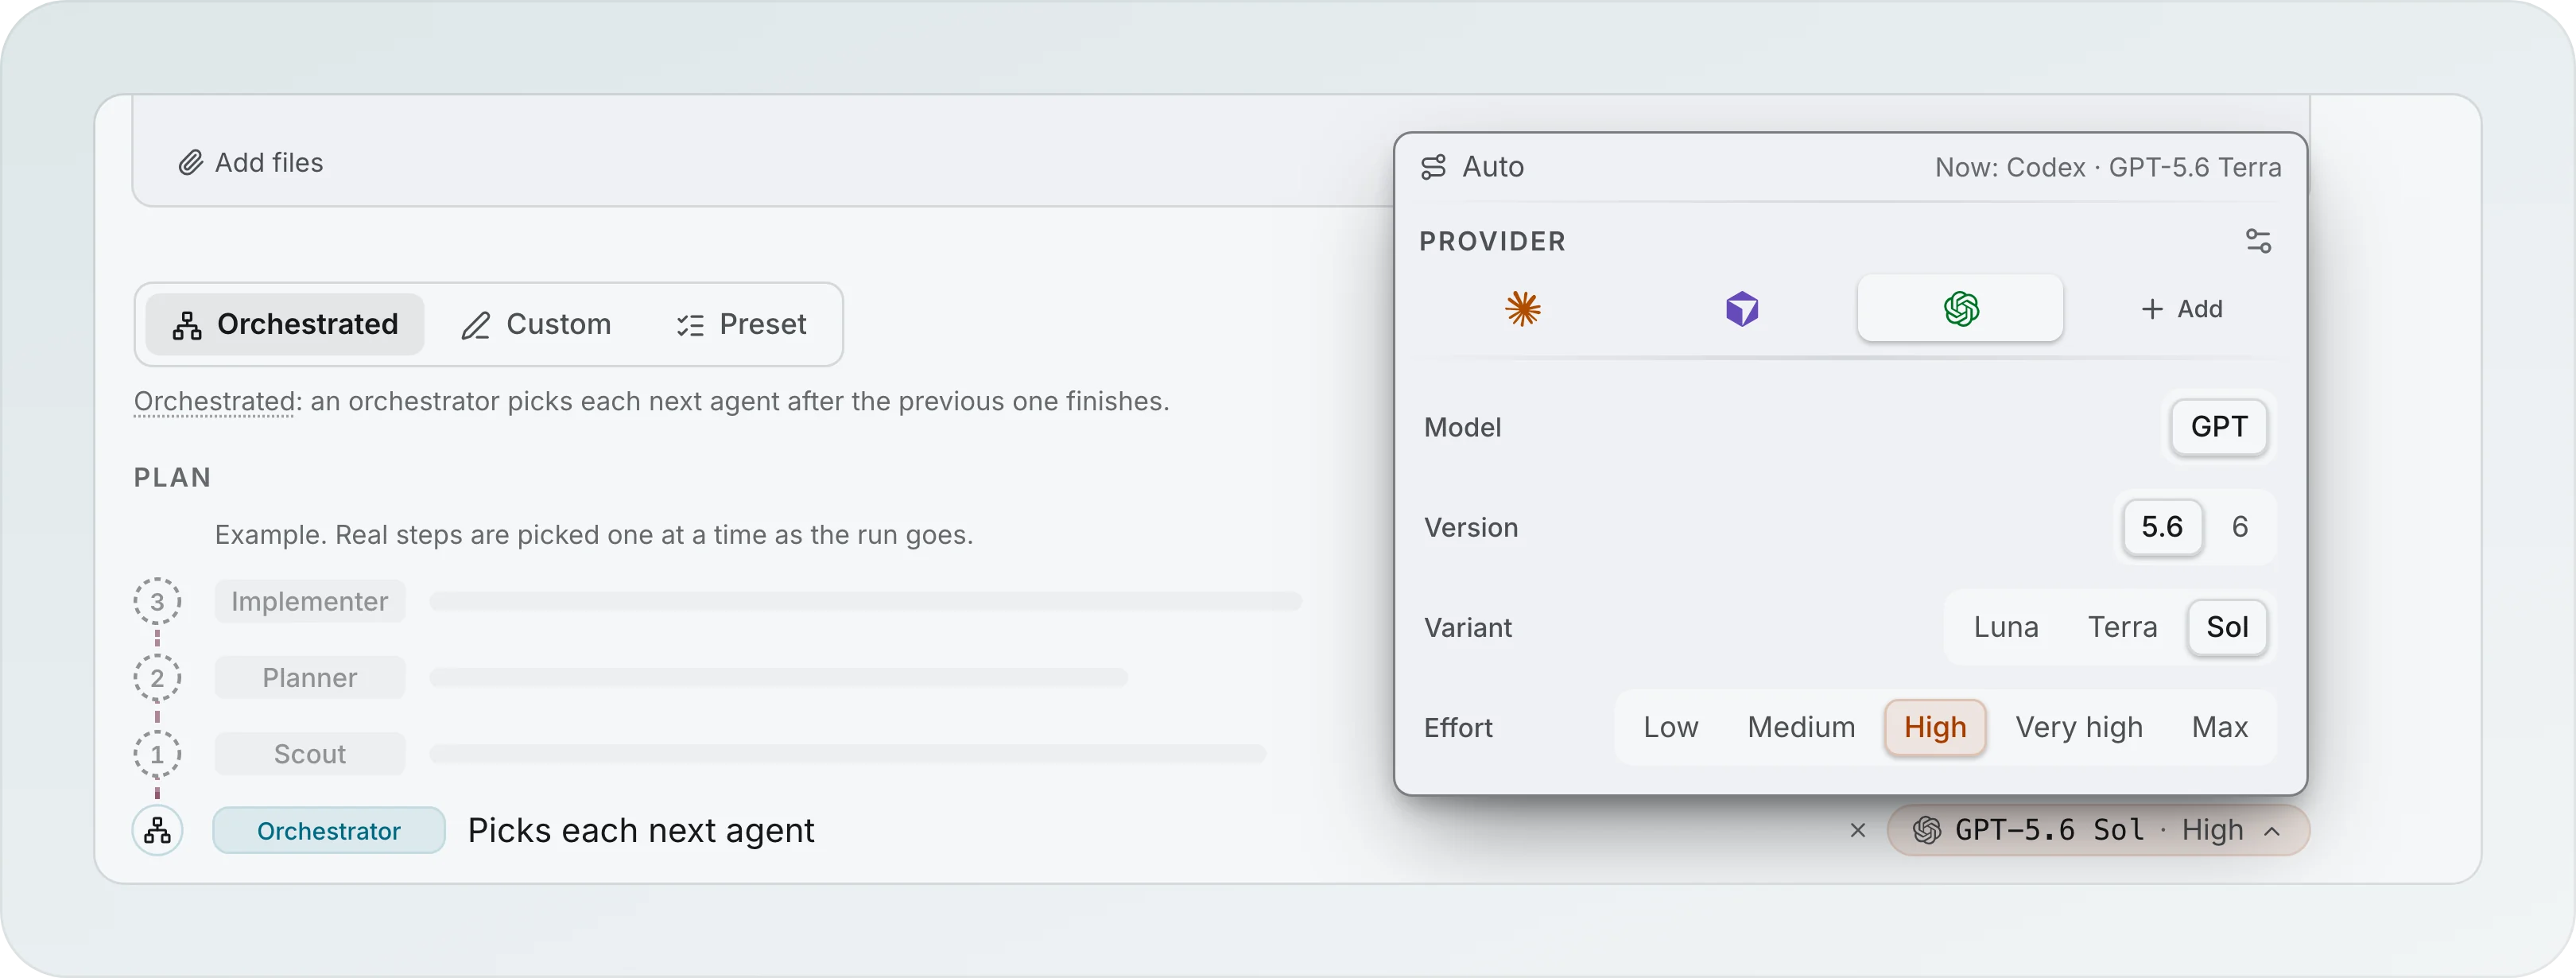
Task: Select the Auto option in model popup
Action: coord(1472,167)
